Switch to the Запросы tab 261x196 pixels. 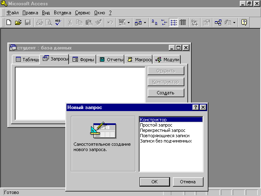54,59
